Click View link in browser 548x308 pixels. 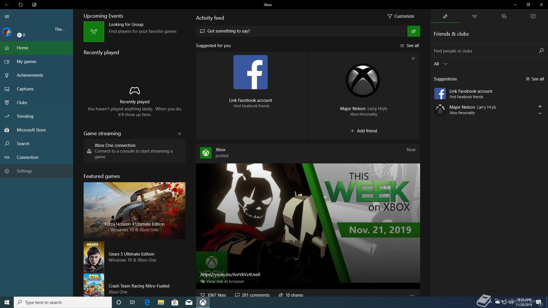coord(222,281)
